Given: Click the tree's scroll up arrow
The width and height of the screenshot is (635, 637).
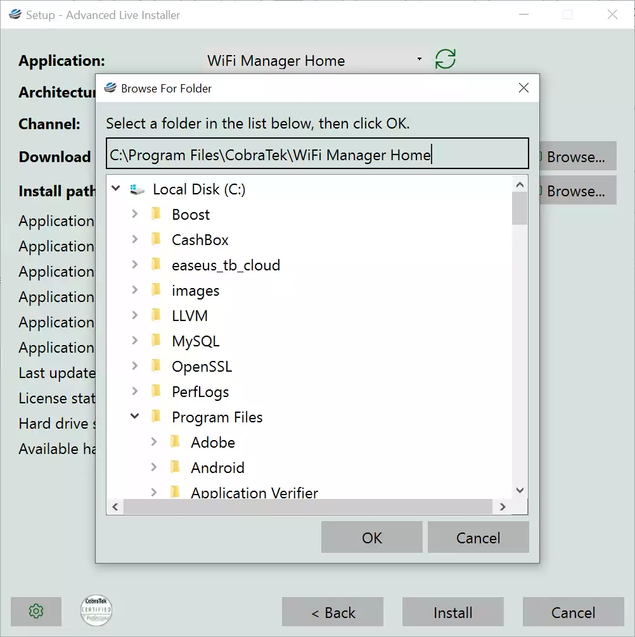Looking at the screenshot, I should (520, 185).
